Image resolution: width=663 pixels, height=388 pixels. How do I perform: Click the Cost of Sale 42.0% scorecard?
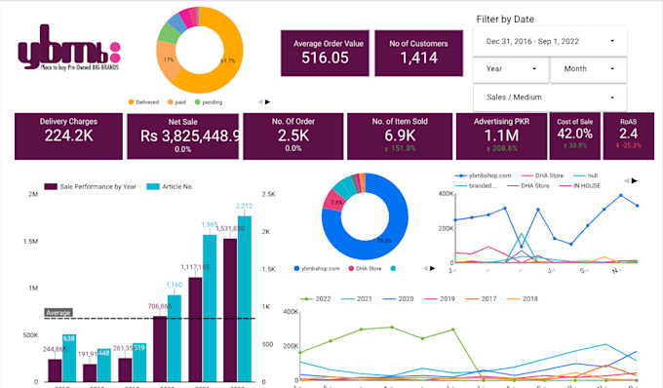click(574, 136)
